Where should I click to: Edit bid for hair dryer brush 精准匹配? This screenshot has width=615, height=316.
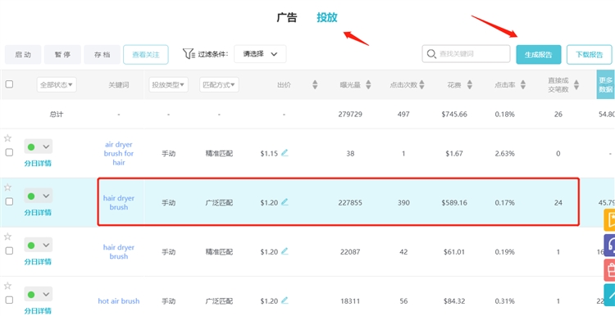[285, 251]
